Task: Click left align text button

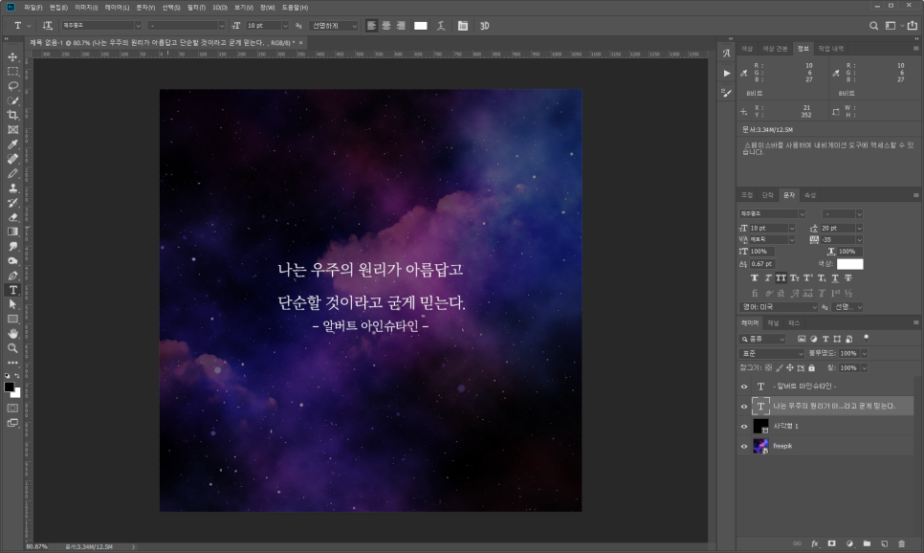Action: pyautogui.click(x=371, y=25)
